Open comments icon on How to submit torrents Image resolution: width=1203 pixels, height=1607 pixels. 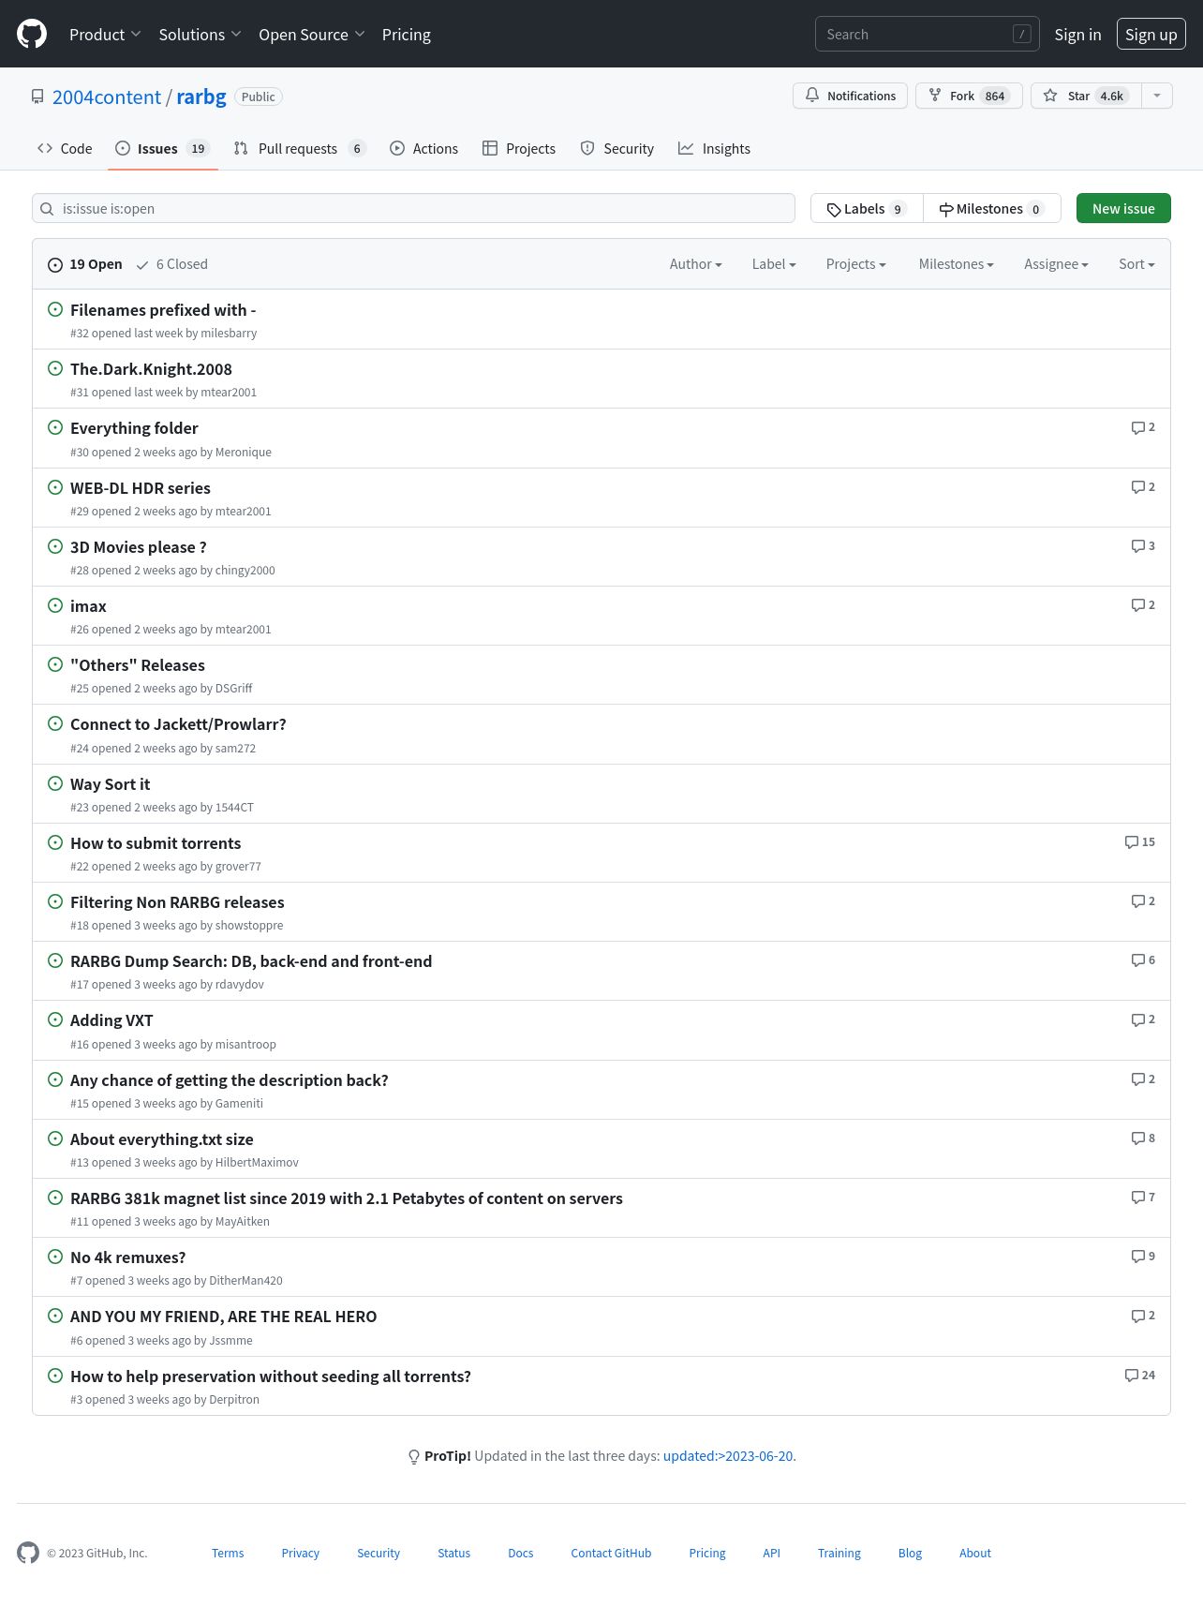tap(1132, 842)
